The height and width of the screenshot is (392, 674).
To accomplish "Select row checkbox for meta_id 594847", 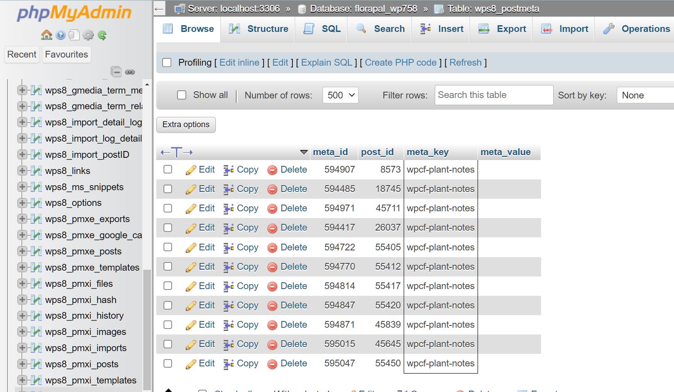I will [168, 305].
